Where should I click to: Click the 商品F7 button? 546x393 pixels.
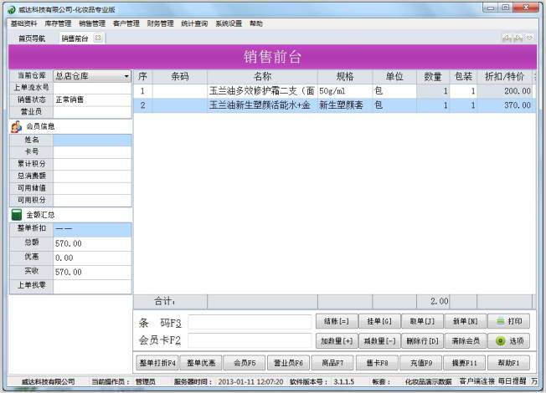[332, 363]
